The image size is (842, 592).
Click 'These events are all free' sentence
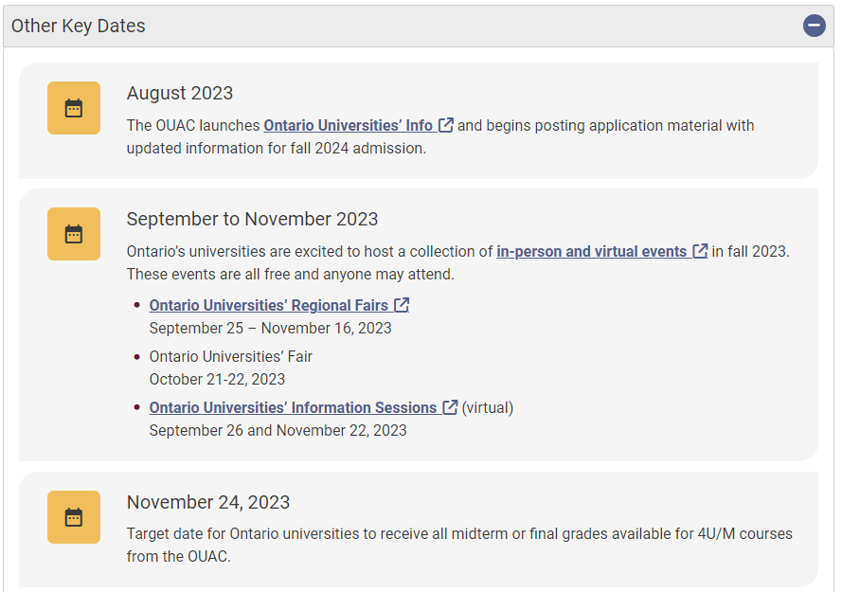pos(291,275)
